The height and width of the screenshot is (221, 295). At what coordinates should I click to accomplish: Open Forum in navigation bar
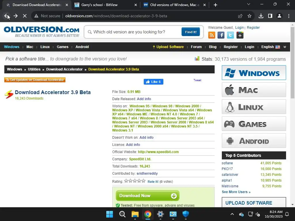[x=196, y=47]
